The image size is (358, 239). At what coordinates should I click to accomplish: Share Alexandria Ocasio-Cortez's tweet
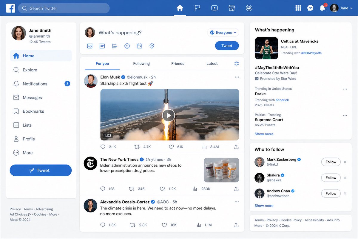tap(236, 225)
